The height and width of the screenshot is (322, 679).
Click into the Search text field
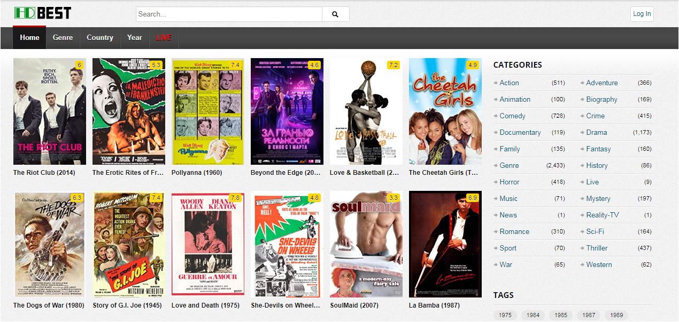(229, 14)
